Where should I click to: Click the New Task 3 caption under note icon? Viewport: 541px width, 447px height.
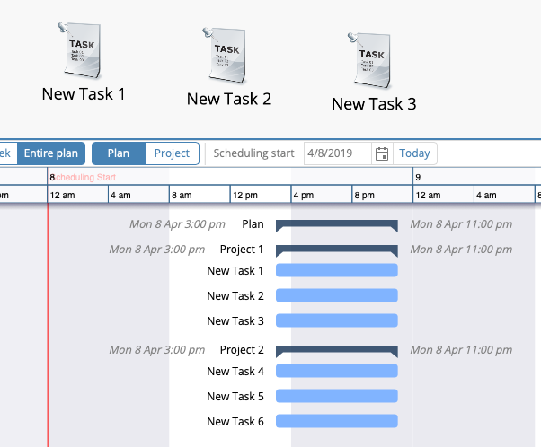point(374,104)
